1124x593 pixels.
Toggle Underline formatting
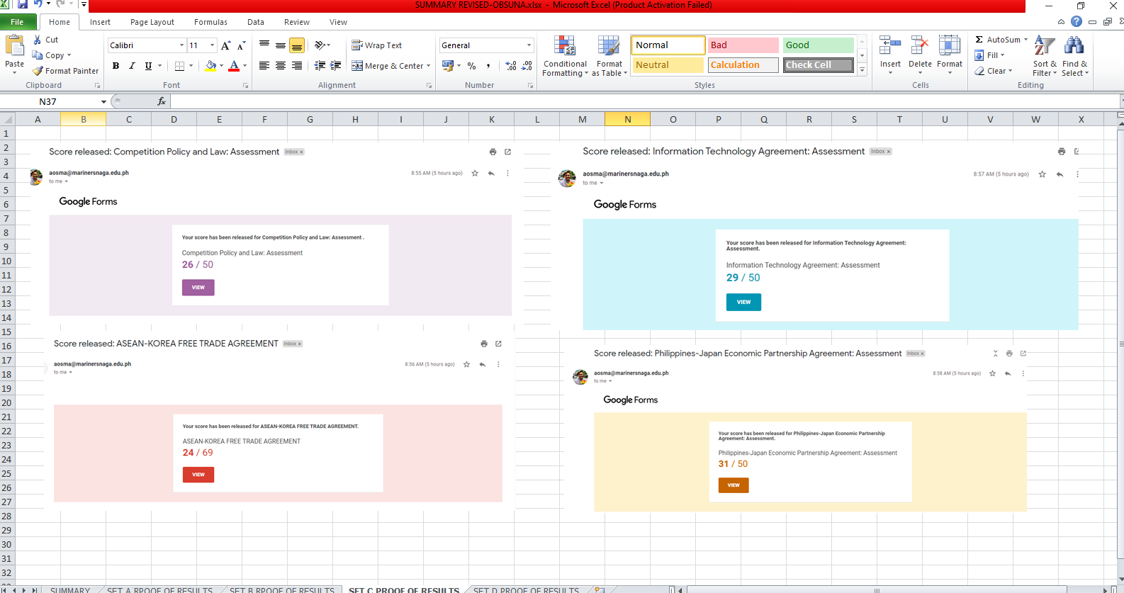pos(148,66)
